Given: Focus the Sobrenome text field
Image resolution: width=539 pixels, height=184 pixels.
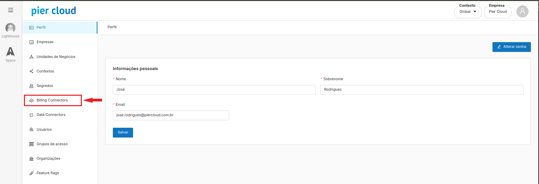Looking at the screenshot, I should 421,90.
